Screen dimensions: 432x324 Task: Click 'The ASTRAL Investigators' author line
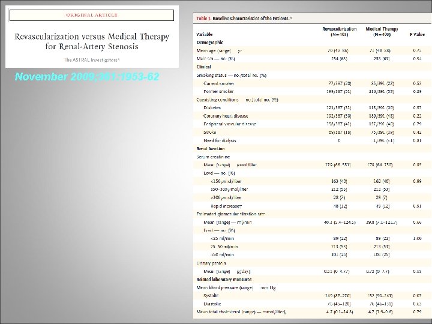[92, 60]
